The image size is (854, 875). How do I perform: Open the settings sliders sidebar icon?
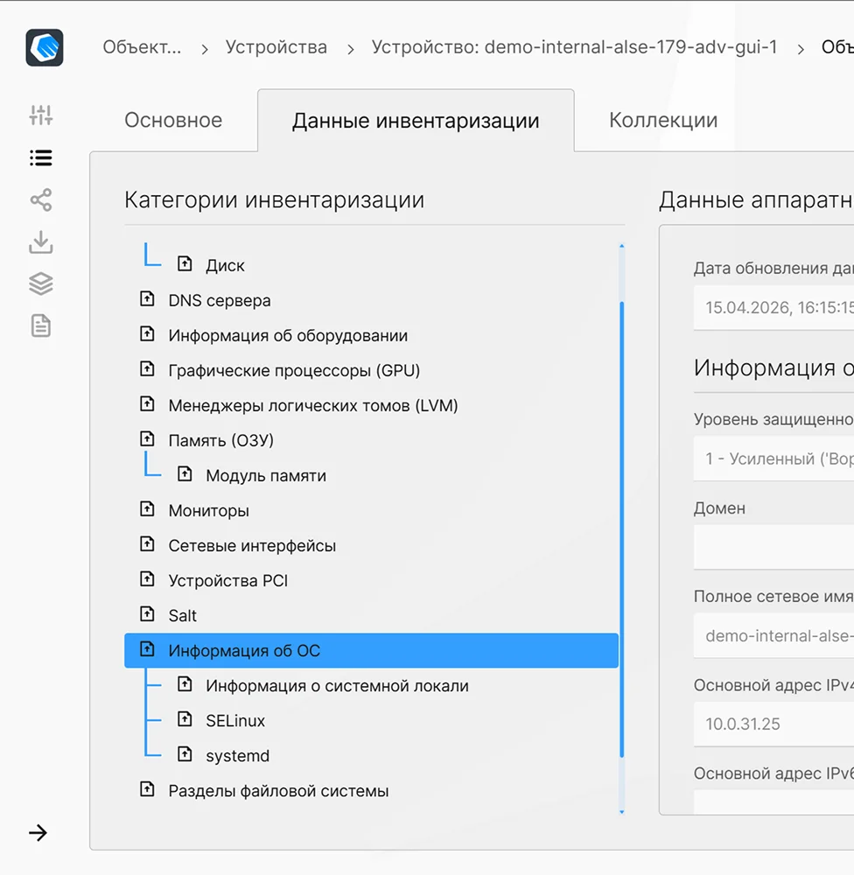click(41, 115)
